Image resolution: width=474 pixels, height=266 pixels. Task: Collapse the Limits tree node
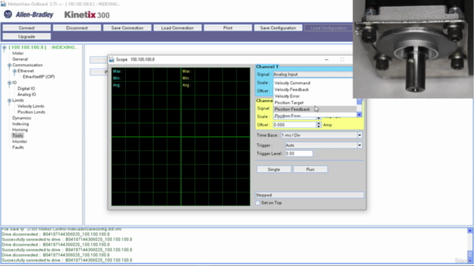pos(10,100)
